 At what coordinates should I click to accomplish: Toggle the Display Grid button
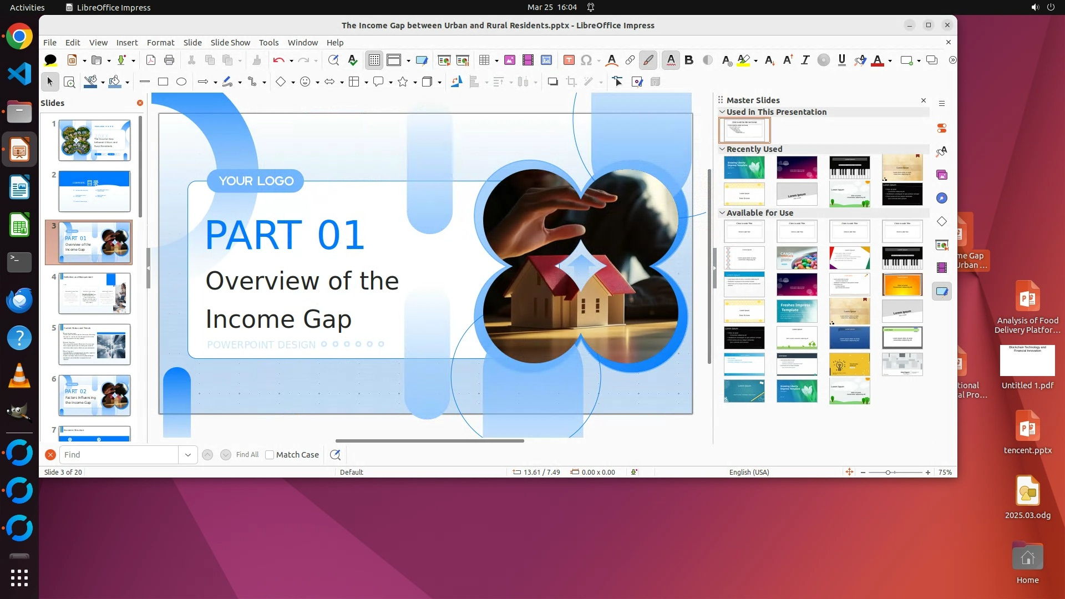coord(374,60)
